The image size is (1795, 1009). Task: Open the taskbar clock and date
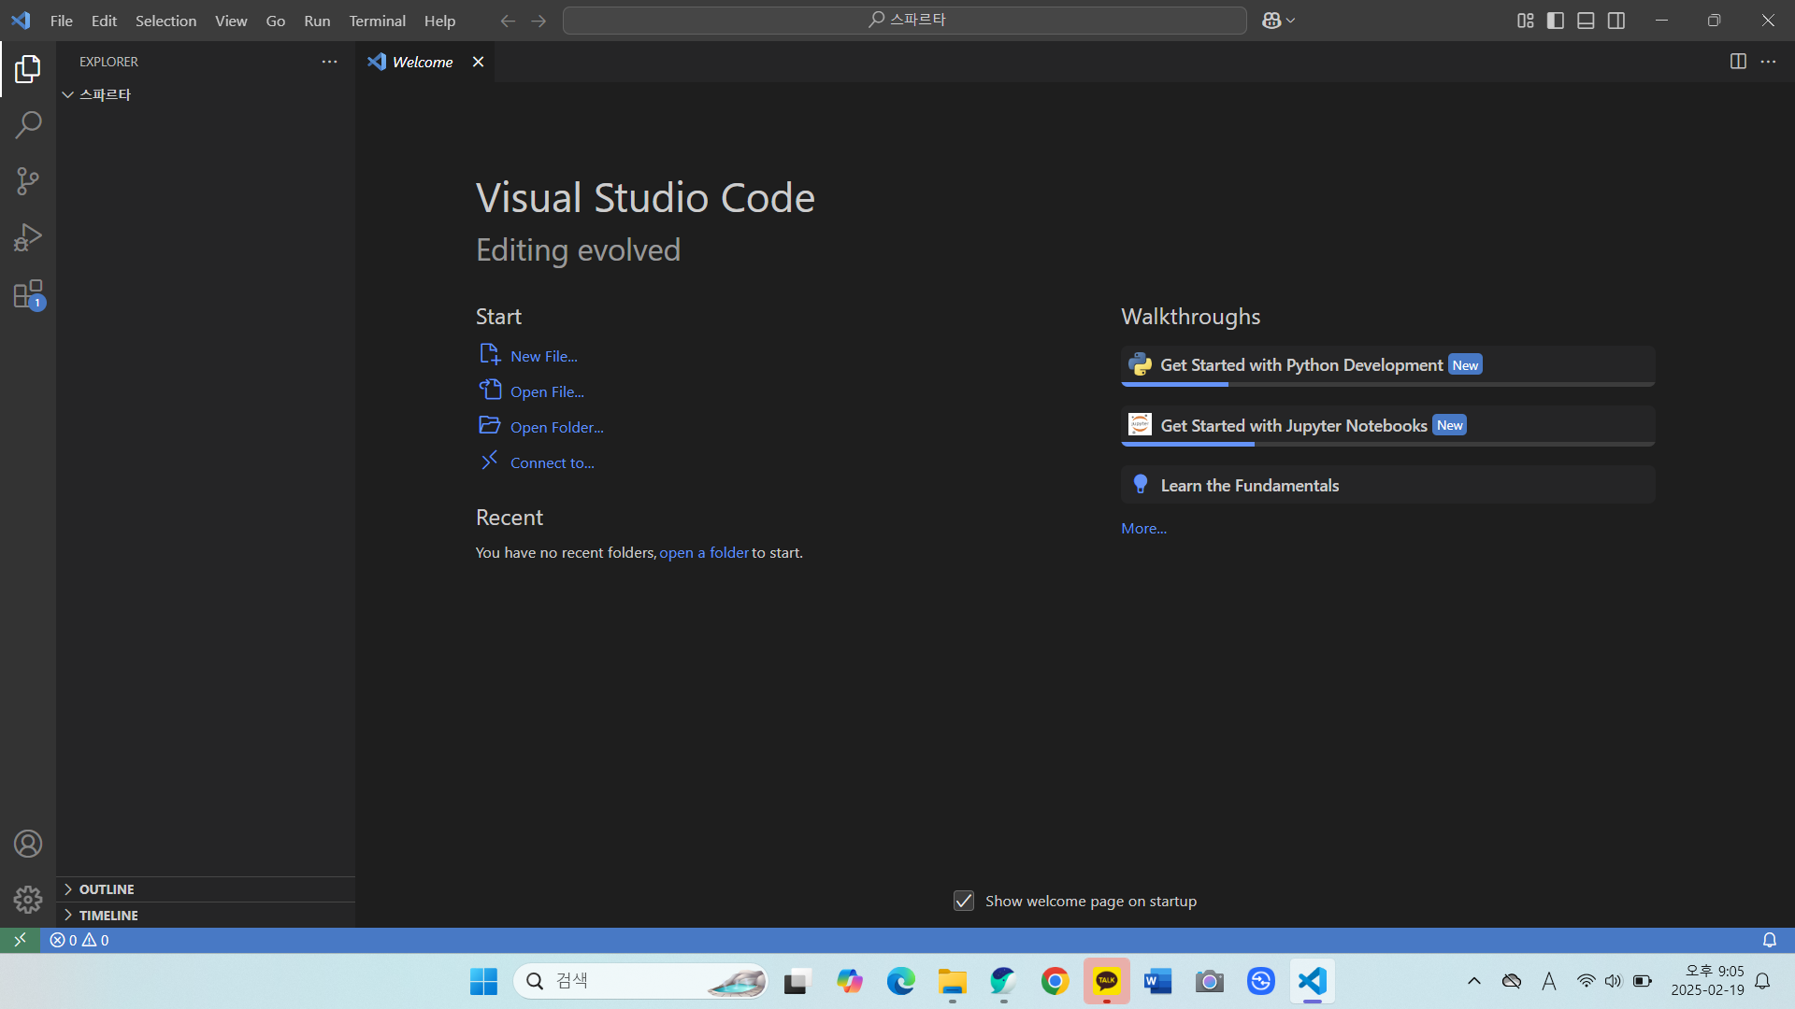(x=1707, y=981)
